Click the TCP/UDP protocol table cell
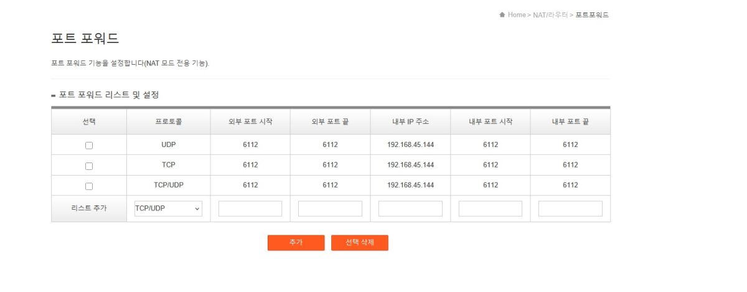Image resolution: width=747 pixels, height=292 pixels. pyautogui.click(x=168, y=185)
